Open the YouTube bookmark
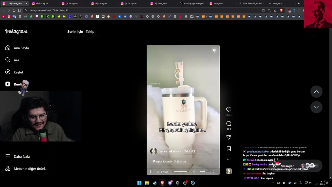This screenshot has height=187, width=332. (3, 16)
